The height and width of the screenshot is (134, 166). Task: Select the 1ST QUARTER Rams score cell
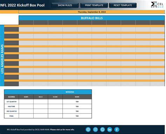[26, 102]
